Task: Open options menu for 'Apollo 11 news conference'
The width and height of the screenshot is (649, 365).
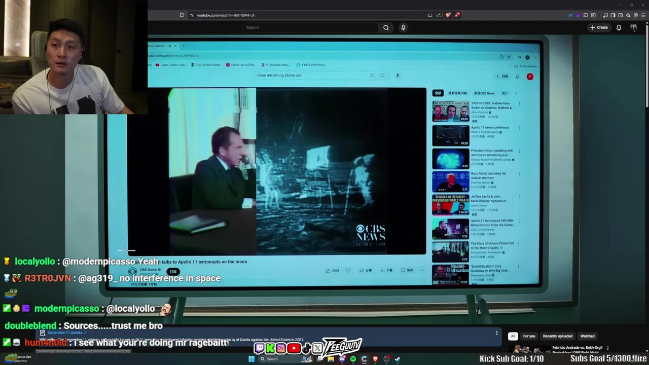Action: (x=519, y=128)
